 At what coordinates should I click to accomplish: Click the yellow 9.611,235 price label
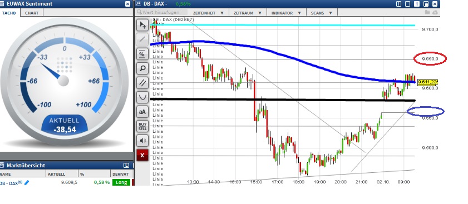pos(428,82)
